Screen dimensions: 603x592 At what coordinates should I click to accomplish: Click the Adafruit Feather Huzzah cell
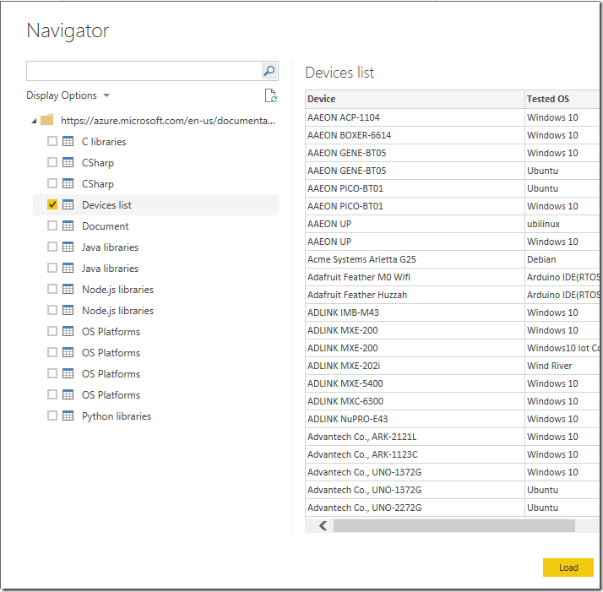coord(415,295)
